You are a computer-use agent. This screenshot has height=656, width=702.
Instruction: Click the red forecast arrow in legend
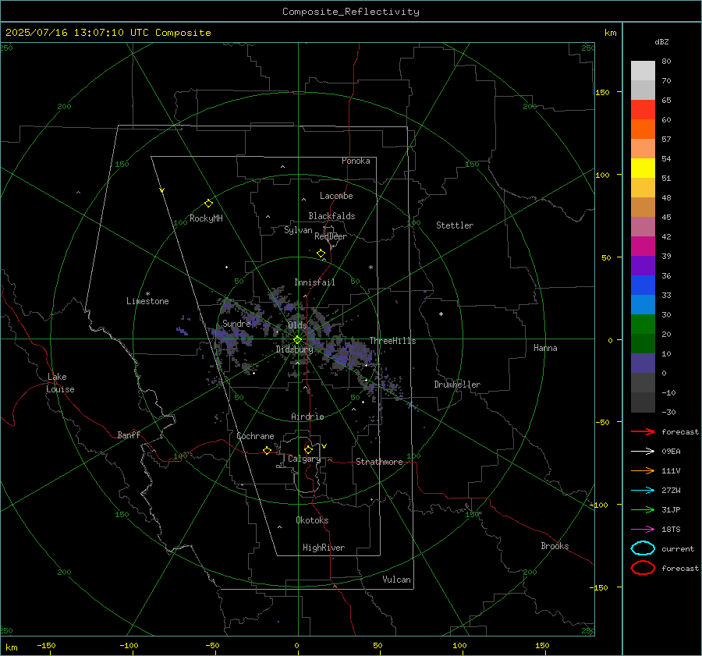[x=643, y=431]
